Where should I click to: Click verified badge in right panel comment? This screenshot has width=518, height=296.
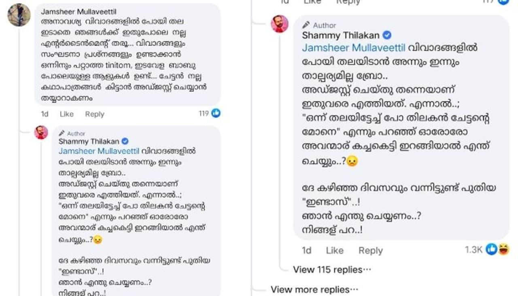[387, 35]
